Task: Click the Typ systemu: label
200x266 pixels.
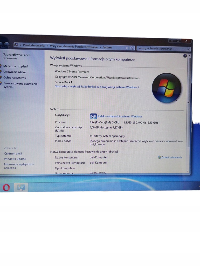Action: point(63,136)
